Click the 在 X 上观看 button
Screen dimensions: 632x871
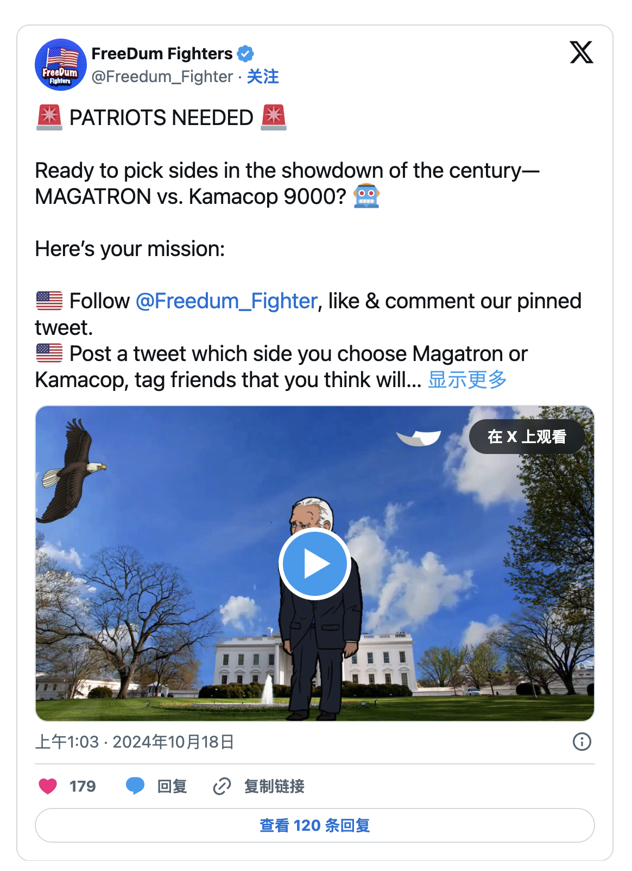coord(527,437)
